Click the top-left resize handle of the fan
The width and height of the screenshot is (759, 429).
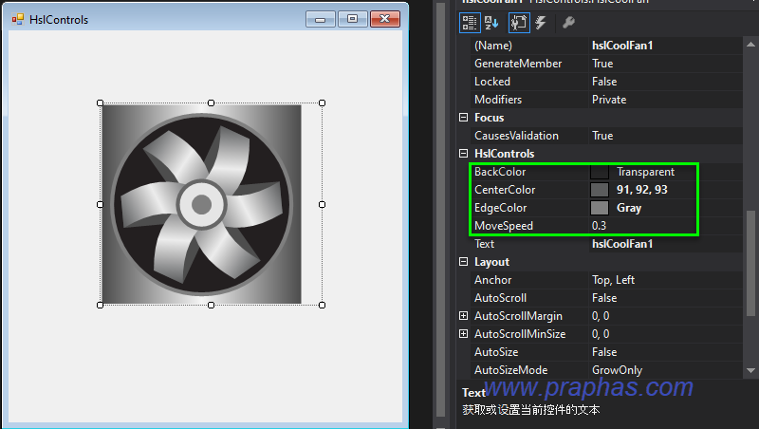101,103
